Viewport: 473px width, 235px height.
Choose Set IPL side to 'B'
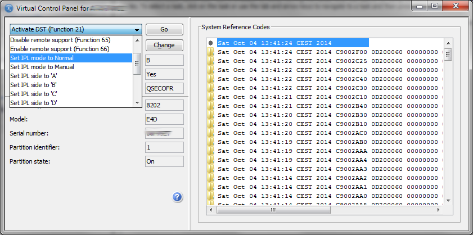71,85
